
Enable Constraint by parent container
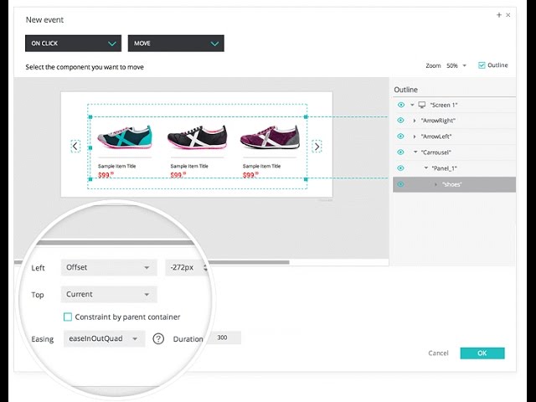pyautogui.click(x=68, y=317)
